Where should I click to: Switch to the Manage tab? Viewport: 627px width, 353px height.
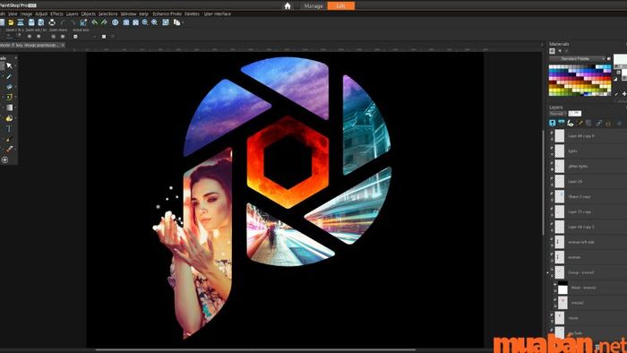pos(313,5)
